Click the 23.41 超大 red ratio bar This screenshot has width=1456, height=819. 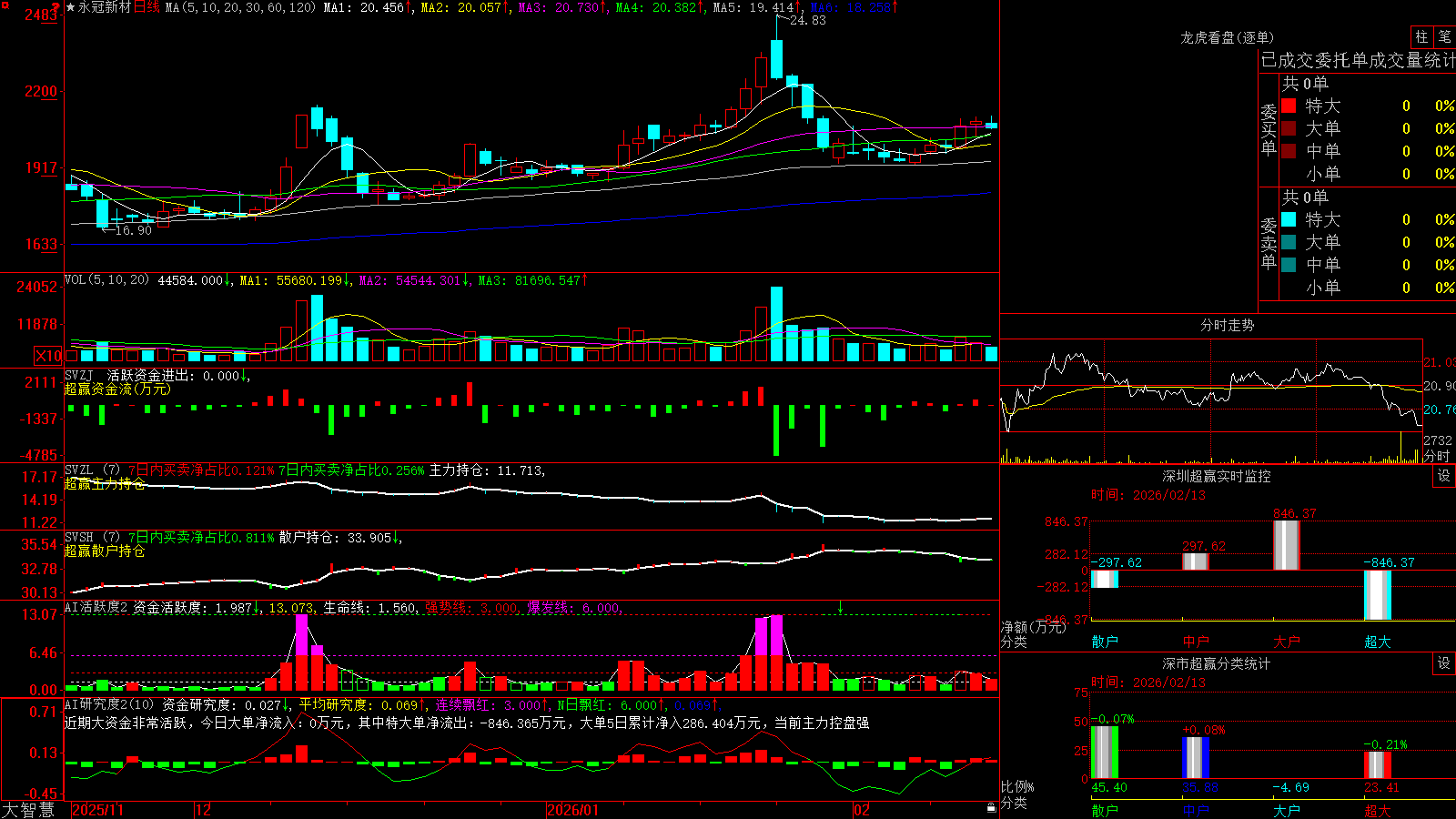click(1378, 765)
